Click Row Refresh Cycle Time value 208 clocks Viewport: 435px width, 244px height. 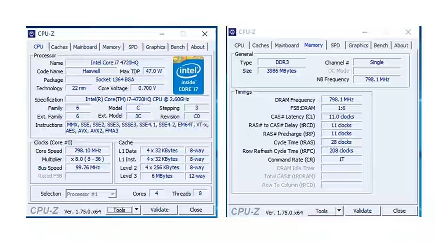point(341,151)
